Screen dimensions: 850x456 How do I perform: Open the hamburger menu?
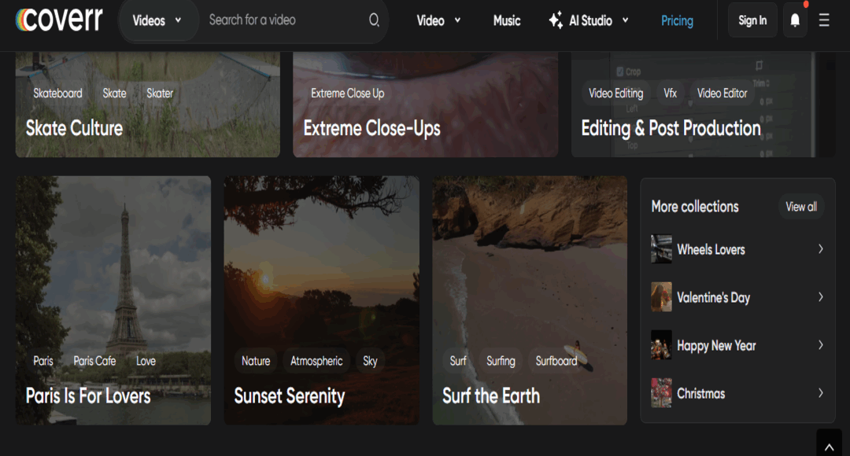(x=824, y=20)
